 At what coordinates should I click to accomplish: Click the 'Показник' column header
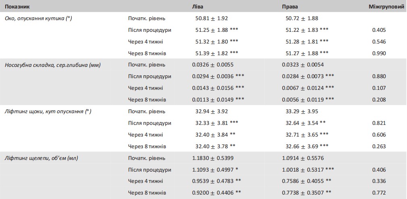click(x=17, y=7)
